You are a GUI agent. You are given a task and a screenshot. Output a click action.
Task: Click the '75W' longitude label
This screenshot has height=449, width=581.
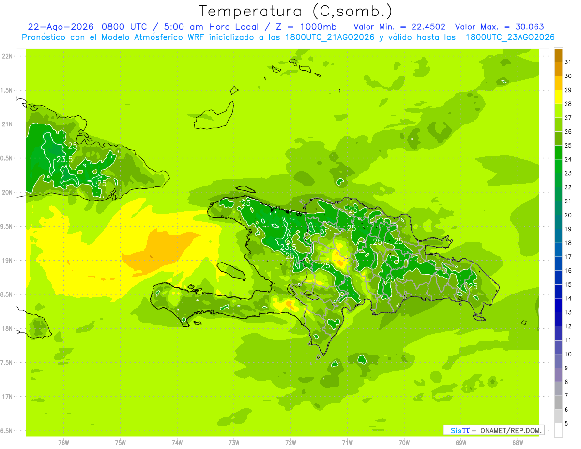click(121, 443)
